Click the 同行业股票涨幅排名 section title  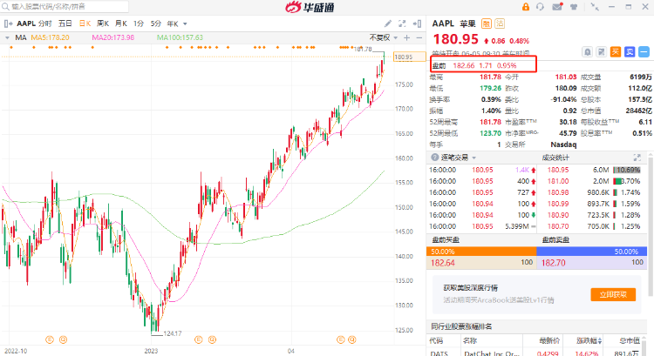click(461, 326)
